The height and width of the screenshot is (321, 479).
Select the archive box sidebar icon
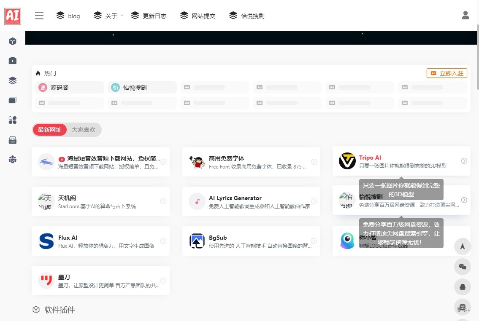pyautogui.click(x=13, y=61)
